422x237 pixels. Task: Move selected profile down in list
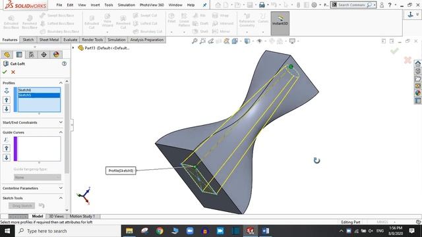pos(7,109)
